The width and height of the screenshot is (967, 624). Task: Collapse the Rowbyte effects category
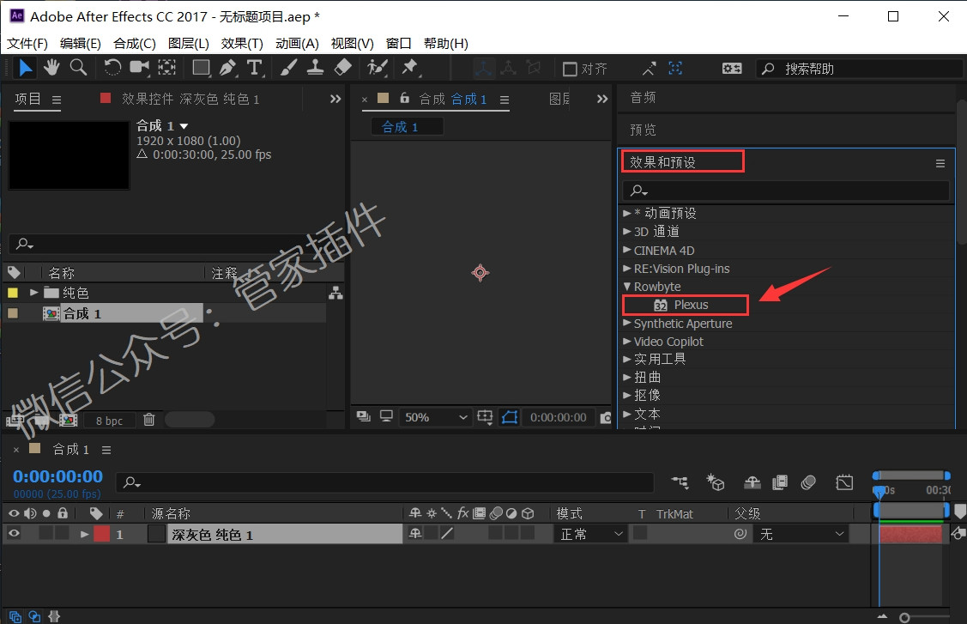pos(626,287)
